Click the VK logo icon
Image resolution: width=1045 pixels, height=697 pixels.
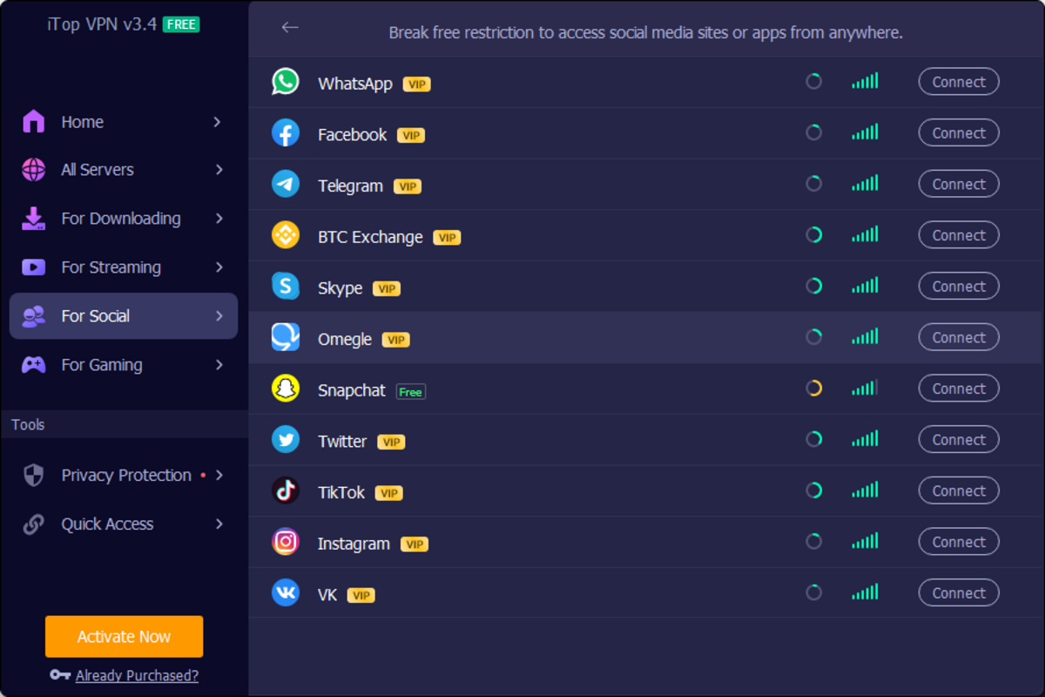285,593
